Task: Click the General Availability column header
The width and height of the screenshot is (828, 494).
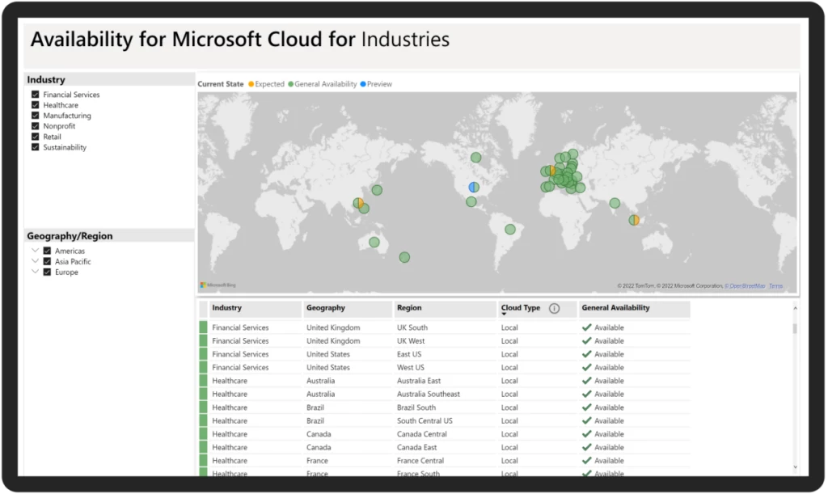Action: [x=615, y=308]
